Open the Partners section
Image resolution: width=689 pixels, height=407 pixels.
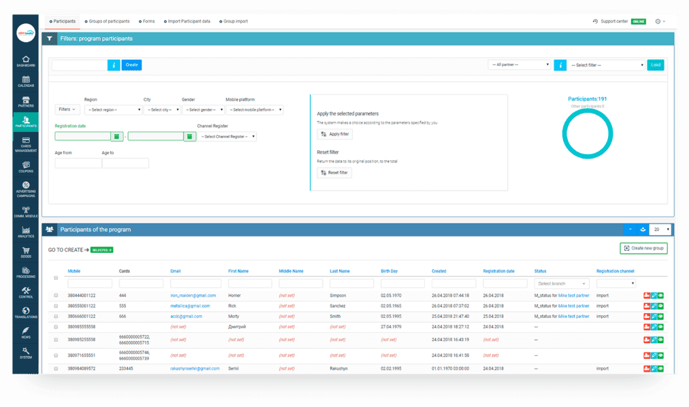coord(26,102)
